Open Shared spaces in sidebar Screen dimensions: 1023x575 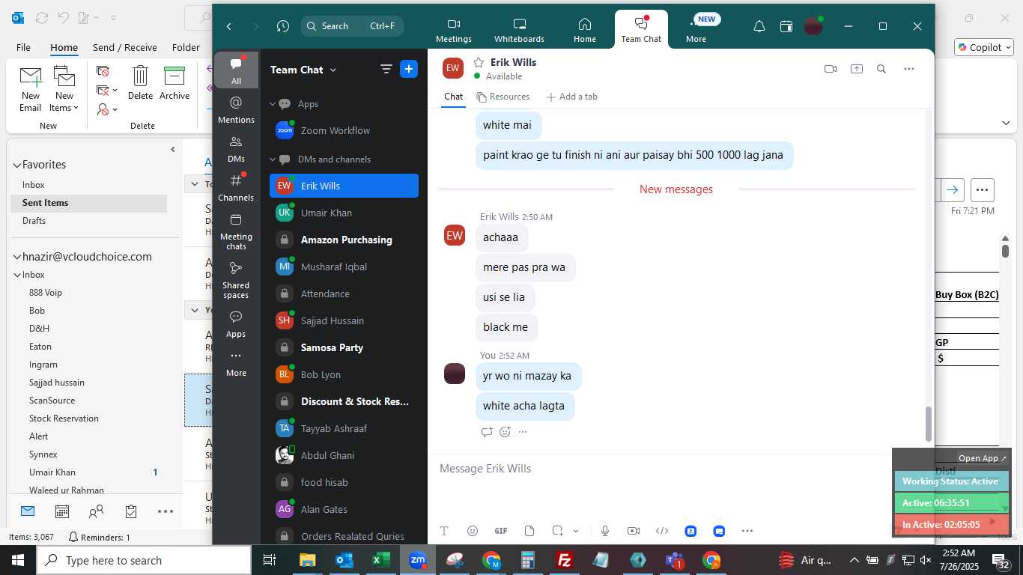click(x=236, y=280)
